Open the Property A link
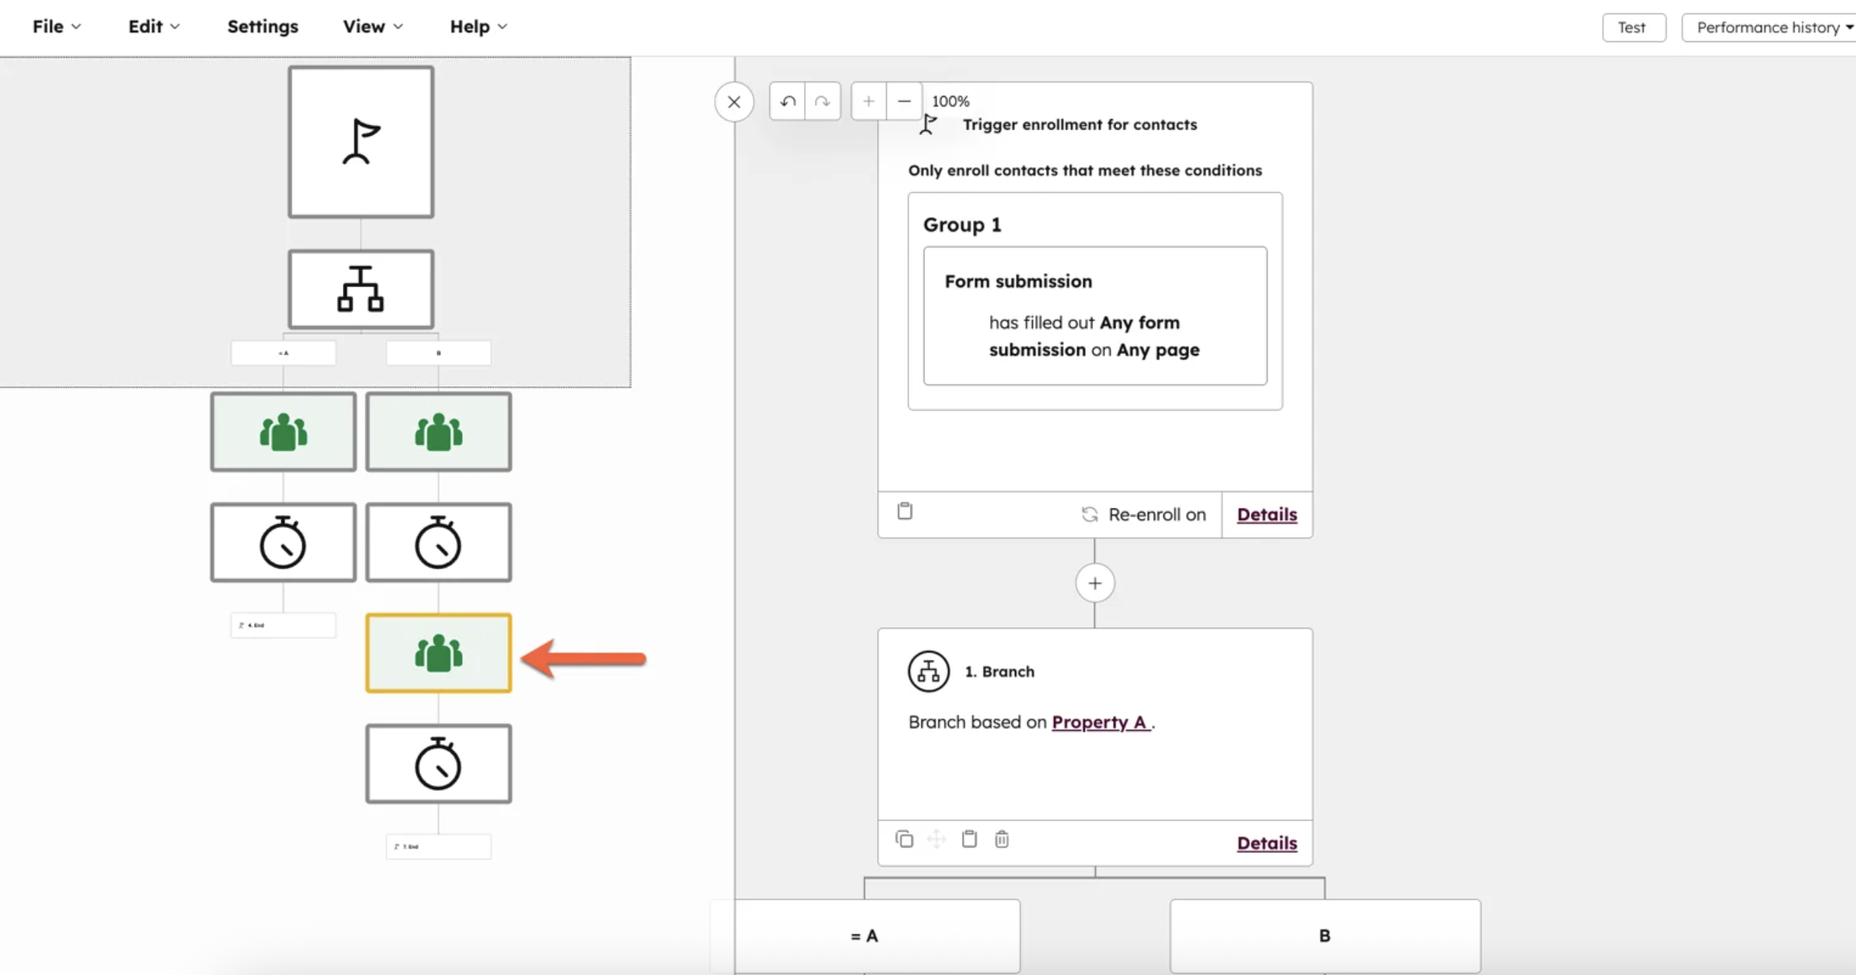This screenshot has width=1856, height=975. 1100,722
